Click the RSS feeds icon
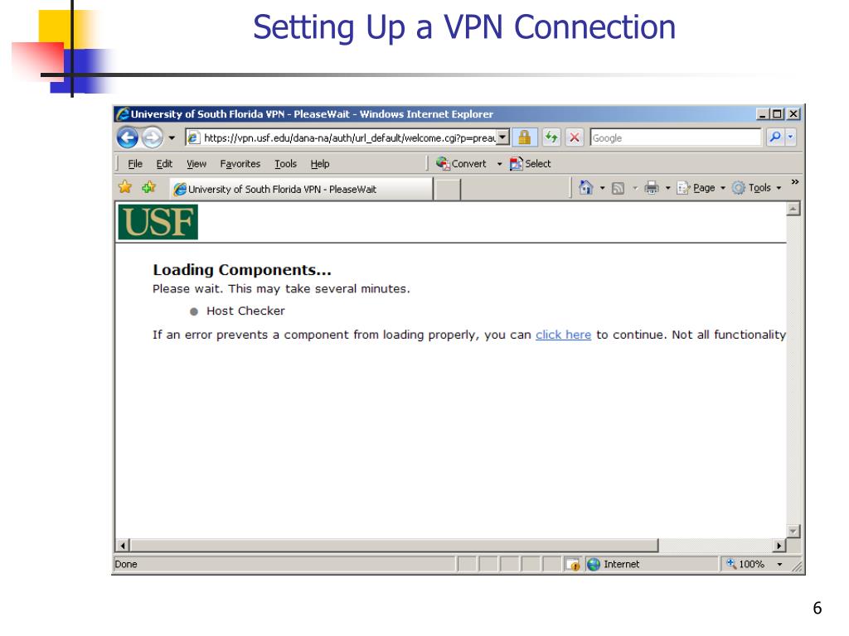The image size is (849, 636). [x=618, y=188]
